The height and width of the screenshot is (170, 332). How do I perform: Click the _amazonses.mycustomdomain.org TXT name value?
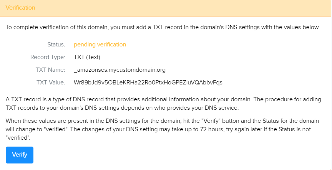pyautogui.click(x=120, y=70)
